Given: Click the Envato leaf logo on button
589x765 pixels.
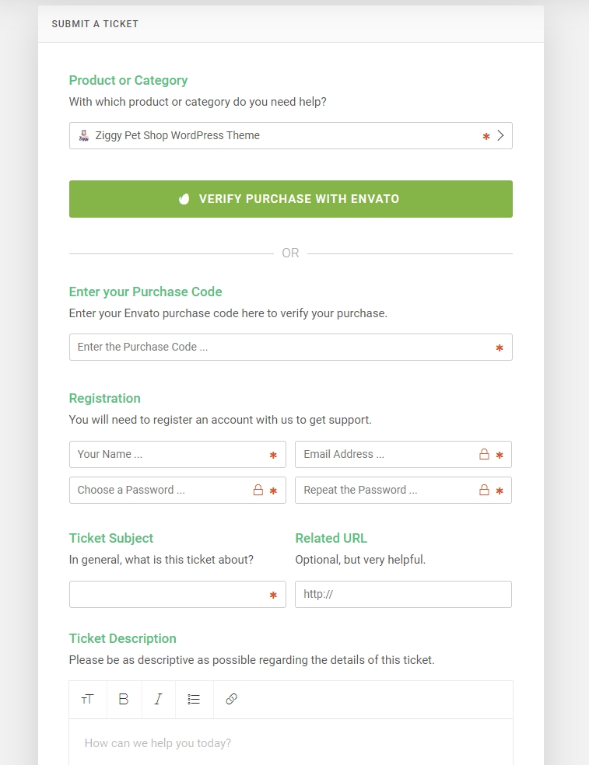Looking at the screenshot, I should 184,199.
